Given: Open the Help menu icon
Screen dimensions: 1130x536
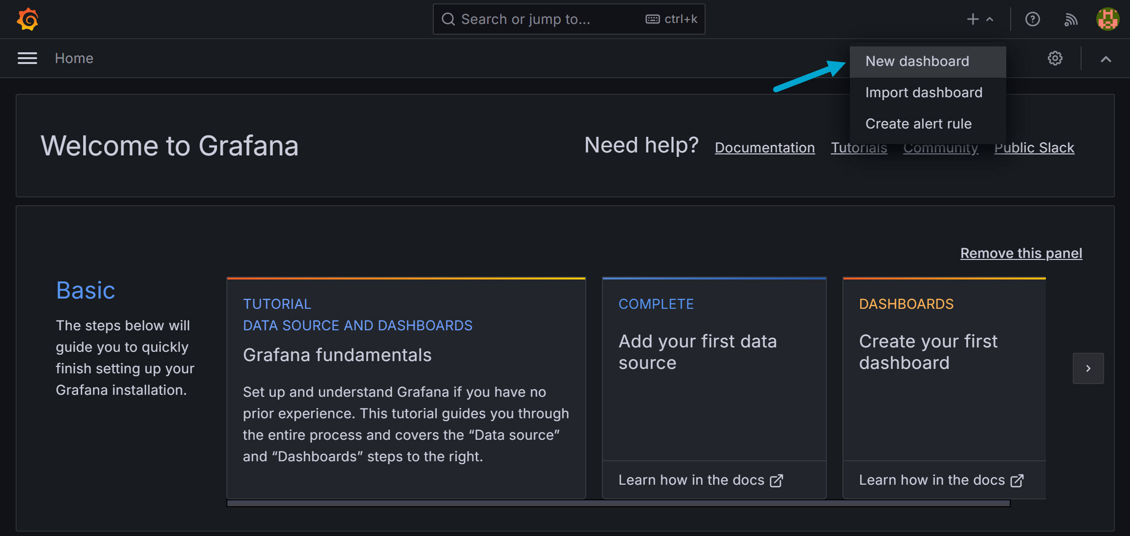Looking at the screenshot, I should [x=1033, y=19].
